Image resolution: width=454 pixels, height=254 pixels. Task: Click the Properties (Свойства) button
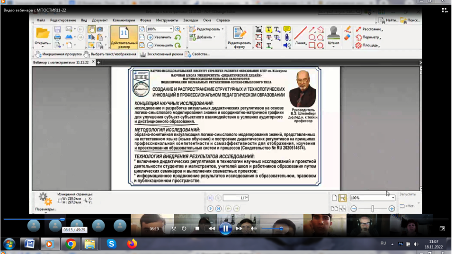(x=197, y=54)
